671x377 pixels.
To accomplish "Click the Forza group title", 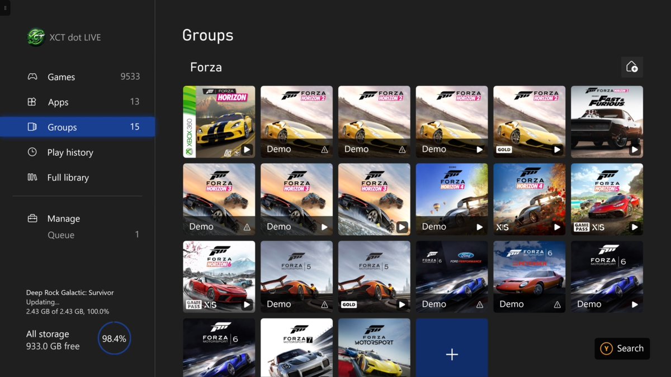I will tap(206, 67).
